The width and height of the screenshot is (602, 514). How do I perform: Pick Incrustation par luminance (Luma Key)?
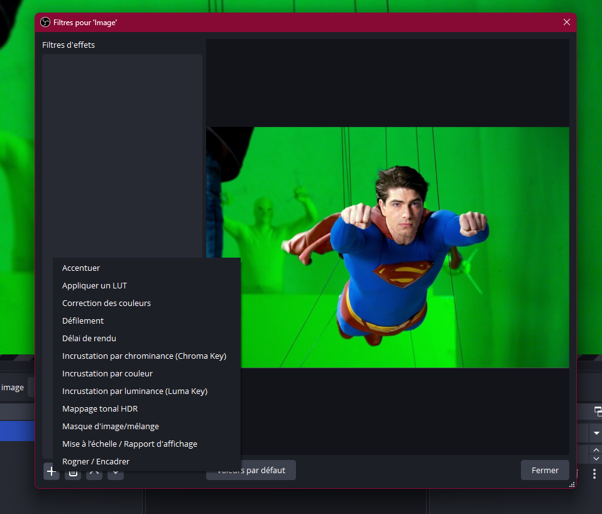coord(146,391)
